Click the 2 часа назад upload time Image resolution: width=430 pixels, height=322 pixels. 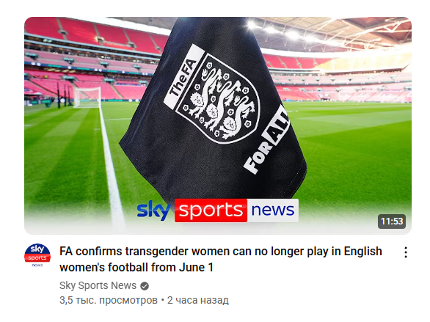pyautogui.click(x=197, y=300)
